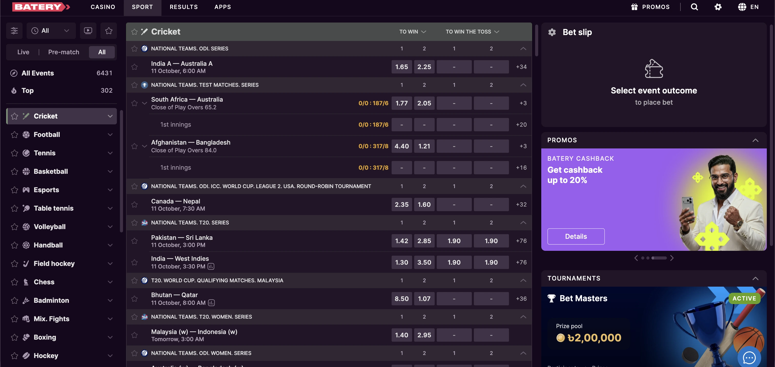Click Details on cashback promo

[576, 236]
